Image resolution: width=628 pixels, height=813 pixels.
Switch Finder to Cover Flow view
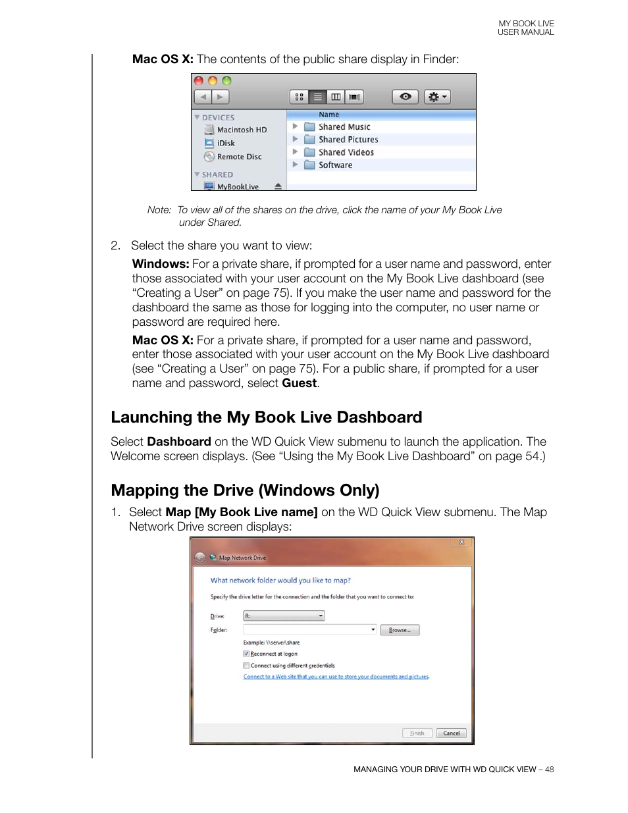[354, 97]
